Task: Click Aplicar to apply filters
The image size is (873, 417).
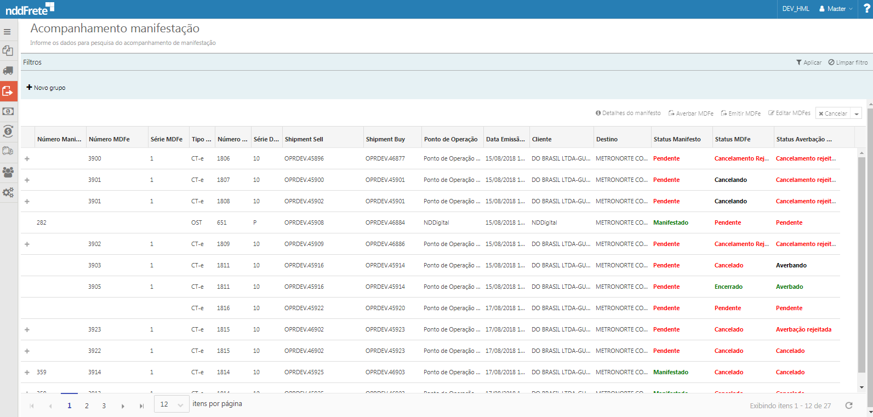Action: (809, 62)
